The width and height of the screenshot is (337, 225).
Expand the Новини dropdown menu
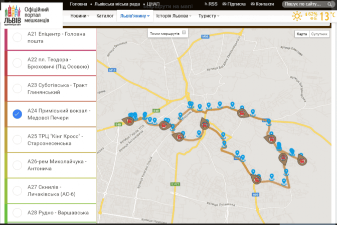(x=80, y=16)
